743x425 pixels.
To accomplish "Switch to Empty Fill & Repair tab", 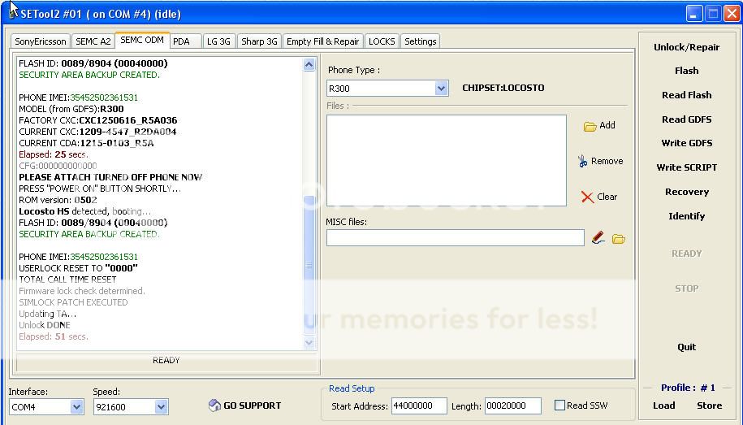I will [x=322, y=41].
